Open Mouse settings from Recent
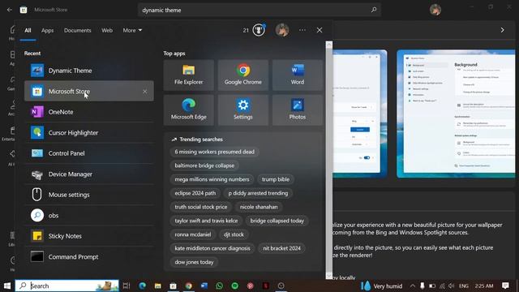519x292 pixels. pos(88,195)
